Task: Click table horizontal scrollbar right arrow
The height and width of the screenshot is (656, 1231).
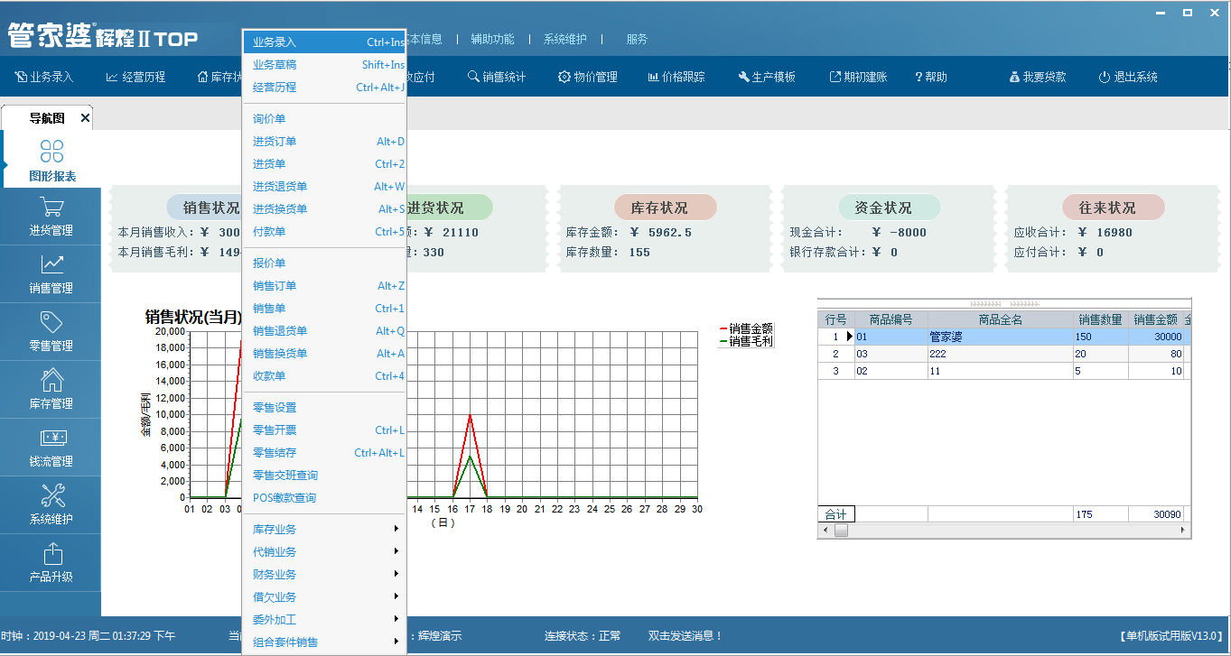Action: (1184, 531)
